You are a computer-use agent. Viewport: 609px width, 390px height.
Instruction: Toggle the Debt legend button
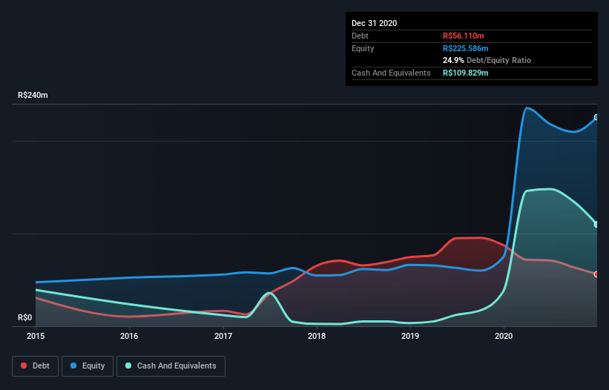(36, 366)
